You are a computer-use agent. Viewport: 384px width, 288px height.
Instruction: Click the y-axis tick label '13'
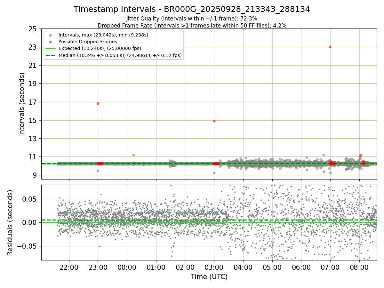(x=33, y=139)
